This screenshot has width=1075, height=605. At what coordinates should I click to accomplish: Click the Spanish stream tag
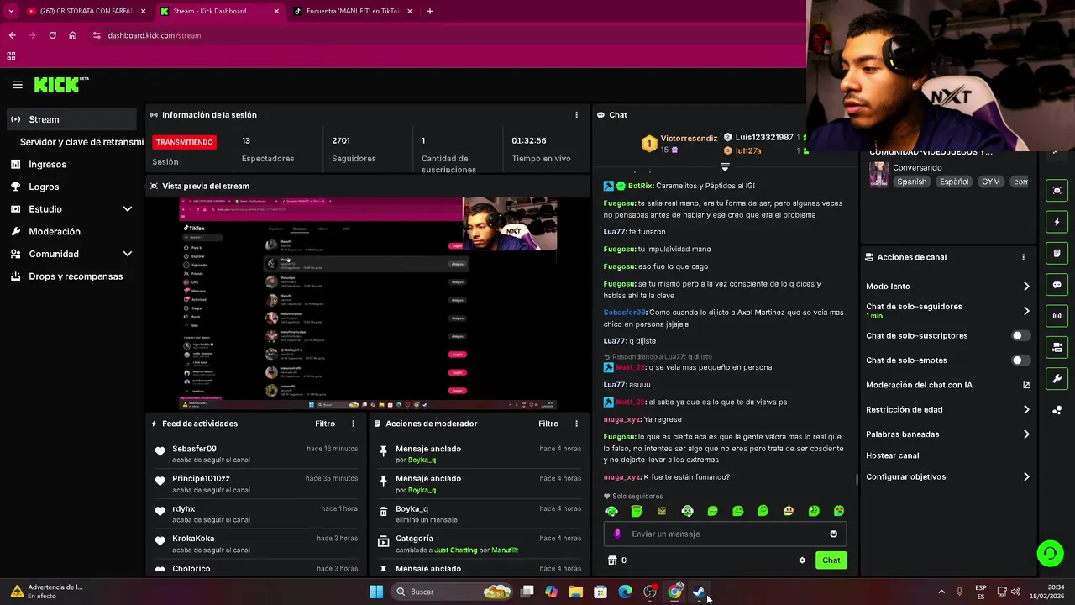pyautogui.click(x=911, y=181)
